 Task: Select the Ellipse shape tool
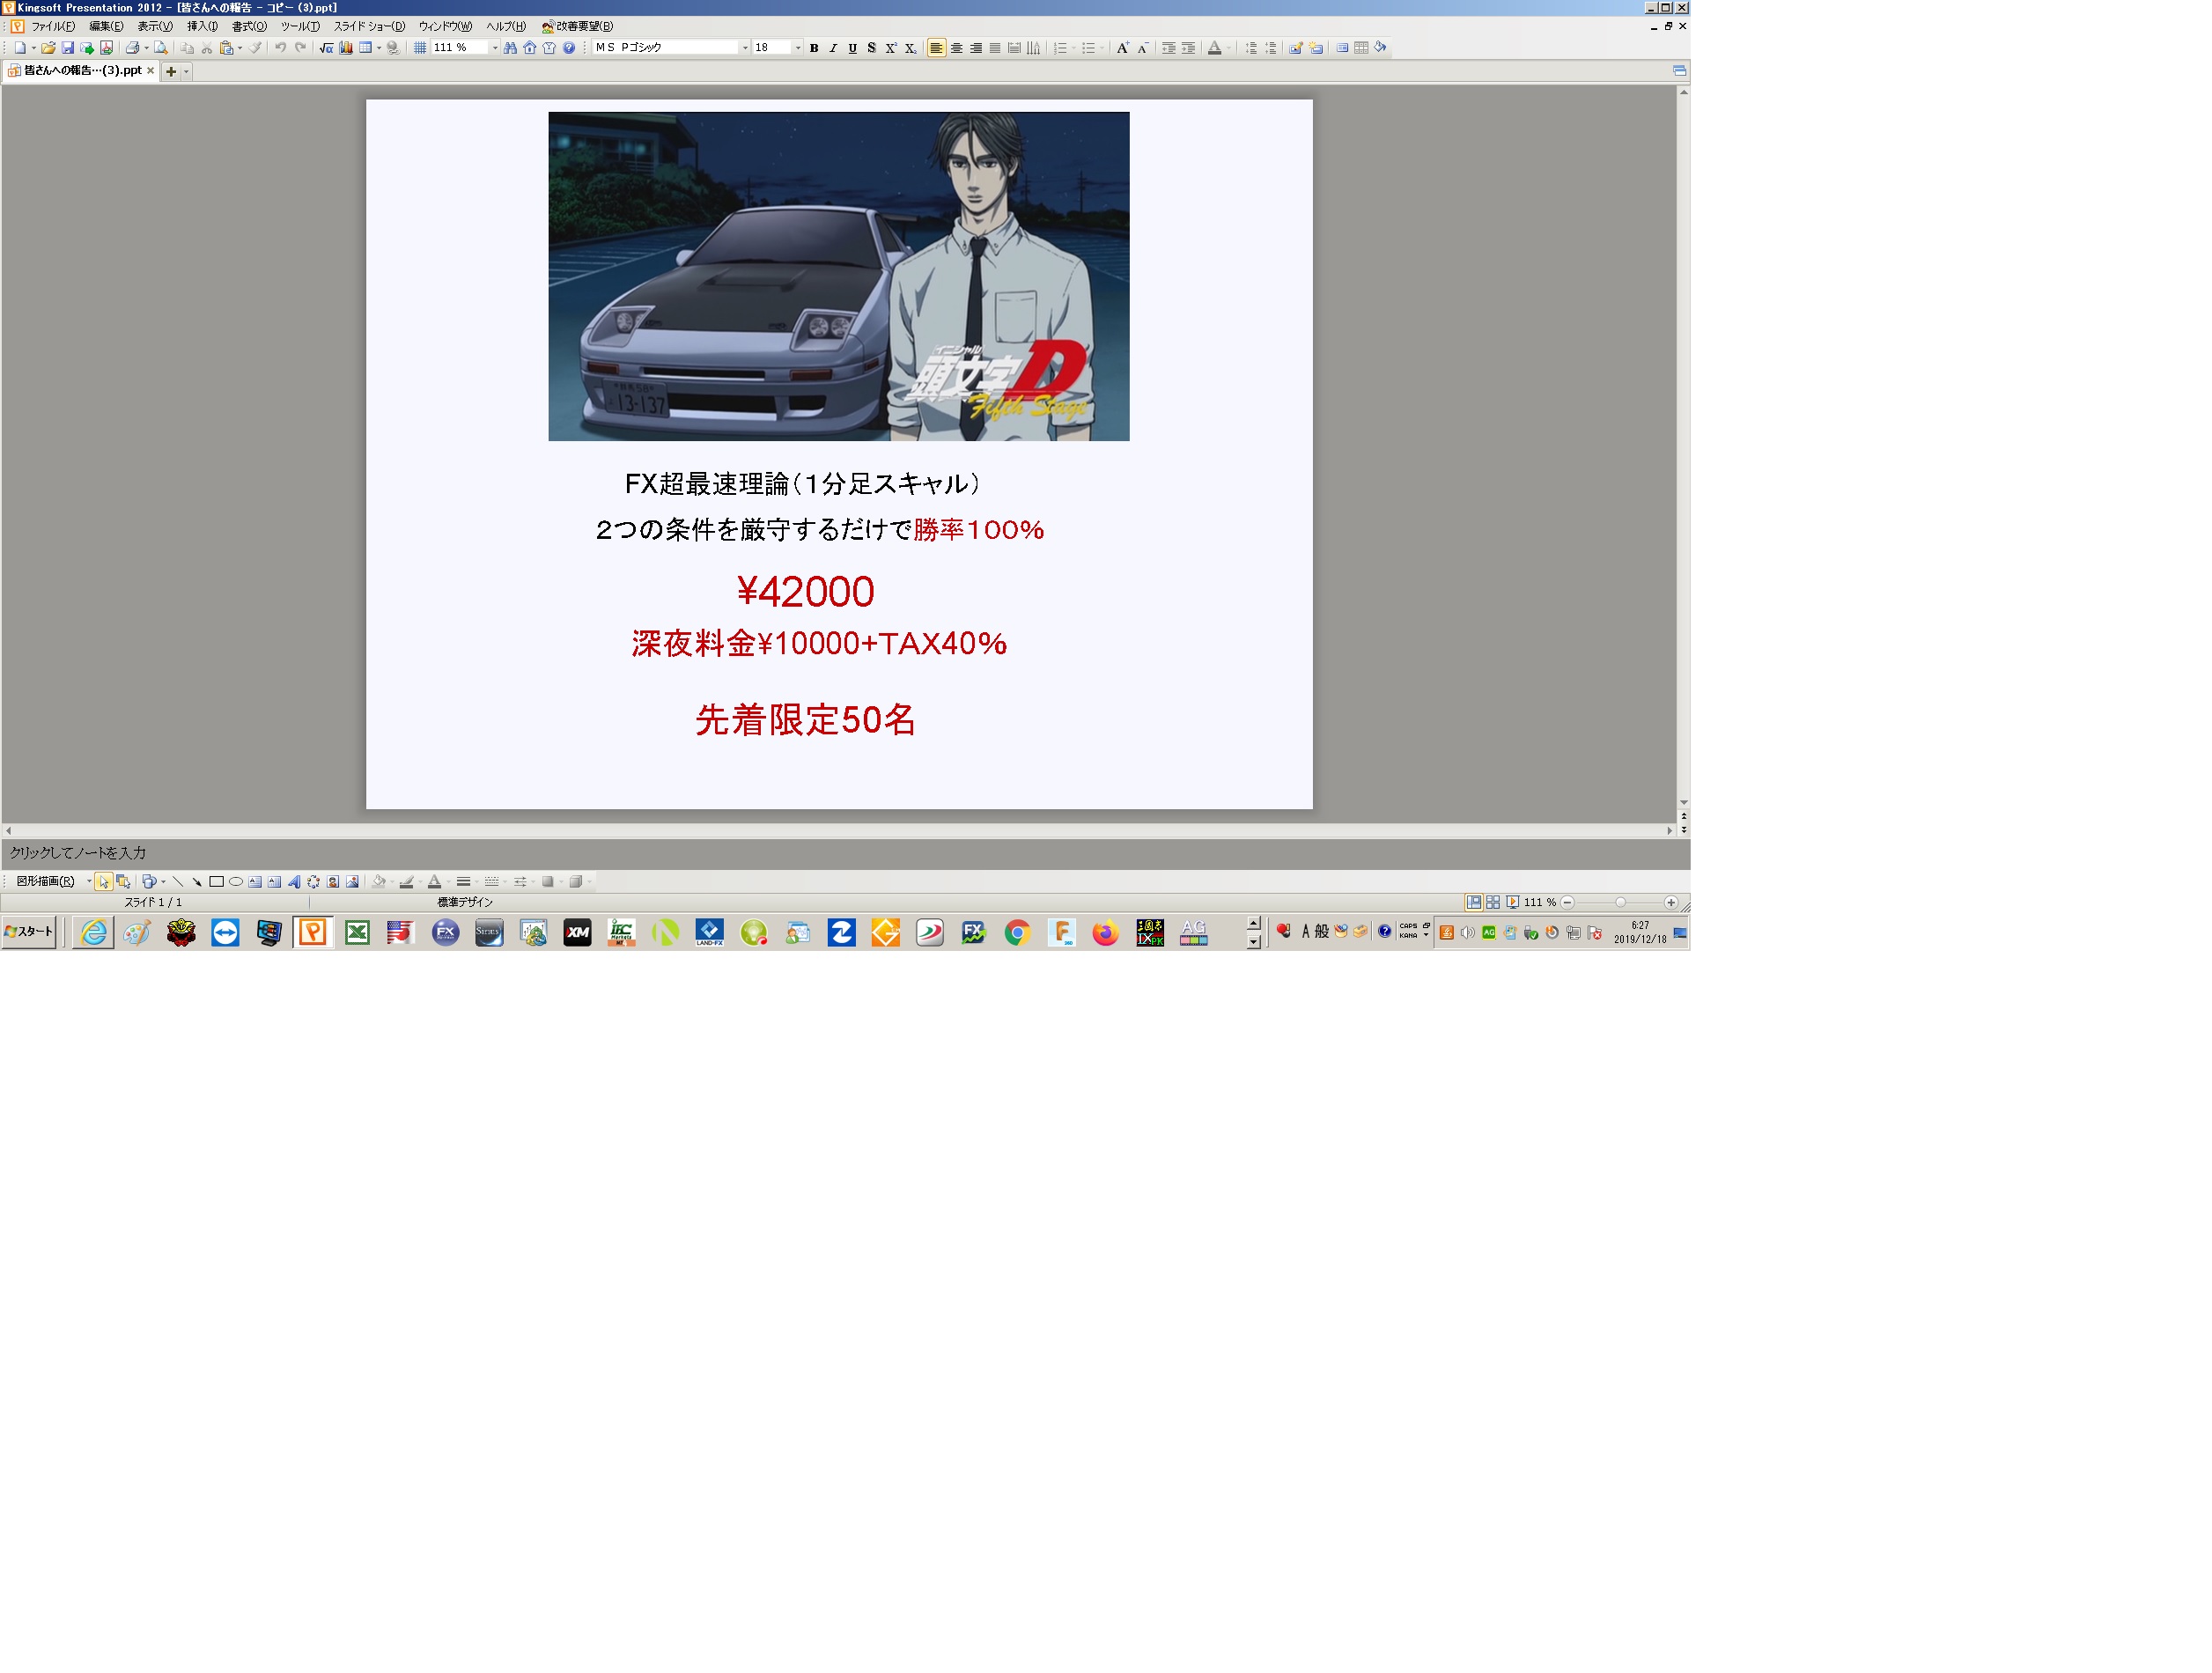tap(236, 882)
